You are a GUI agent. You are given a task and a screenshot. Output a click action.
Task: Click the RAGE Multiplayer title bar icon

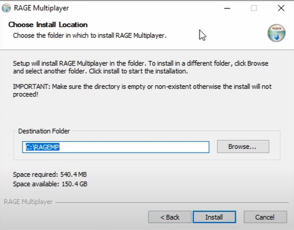[x=6, y=8]
